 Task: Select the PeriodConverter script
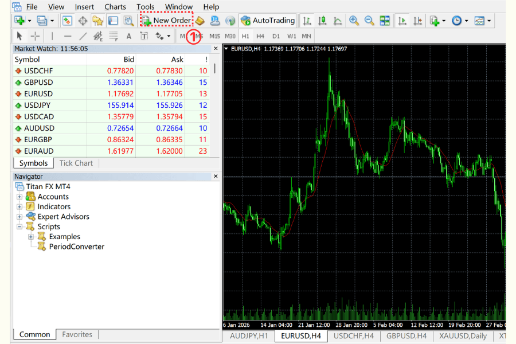(77, 247)
